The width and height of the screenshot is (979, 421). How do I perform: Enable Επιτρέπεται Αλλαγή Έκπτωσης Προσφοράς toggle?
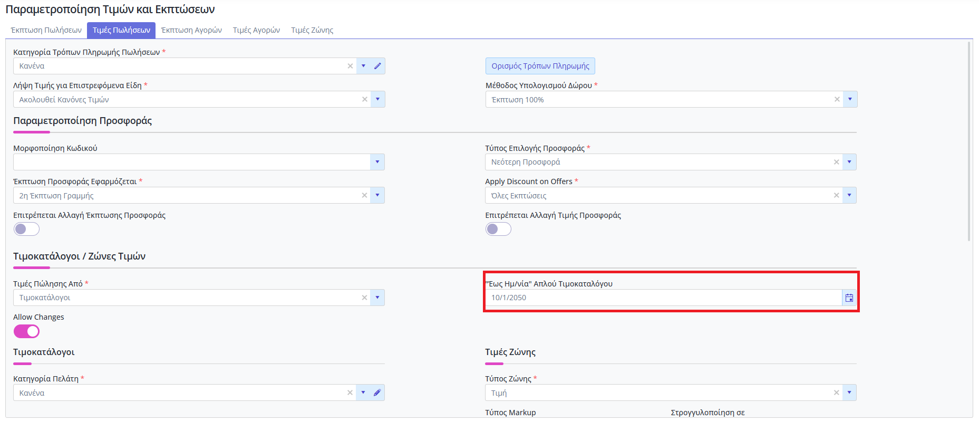[x=26, y=229]
